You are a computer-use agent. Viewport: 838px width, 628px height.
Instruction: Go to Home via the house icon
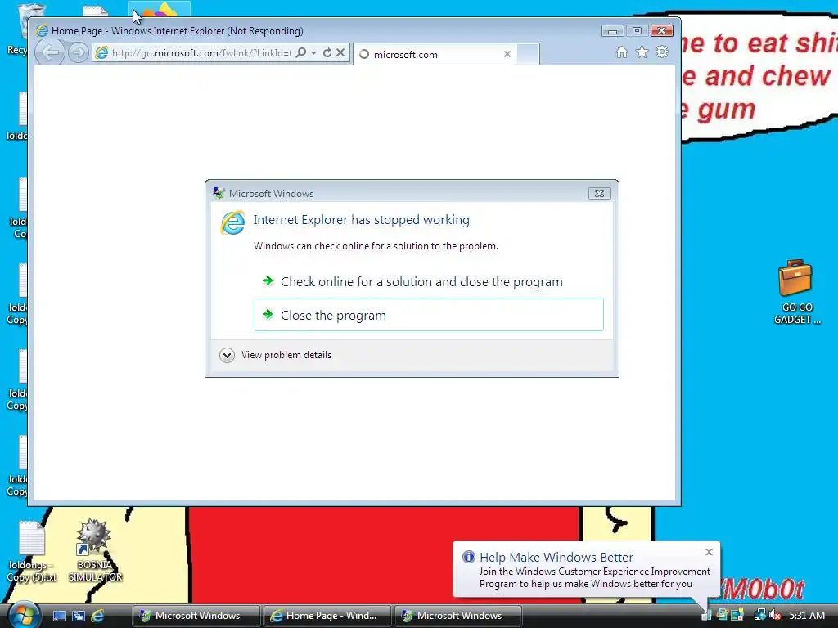click(622, 52)
